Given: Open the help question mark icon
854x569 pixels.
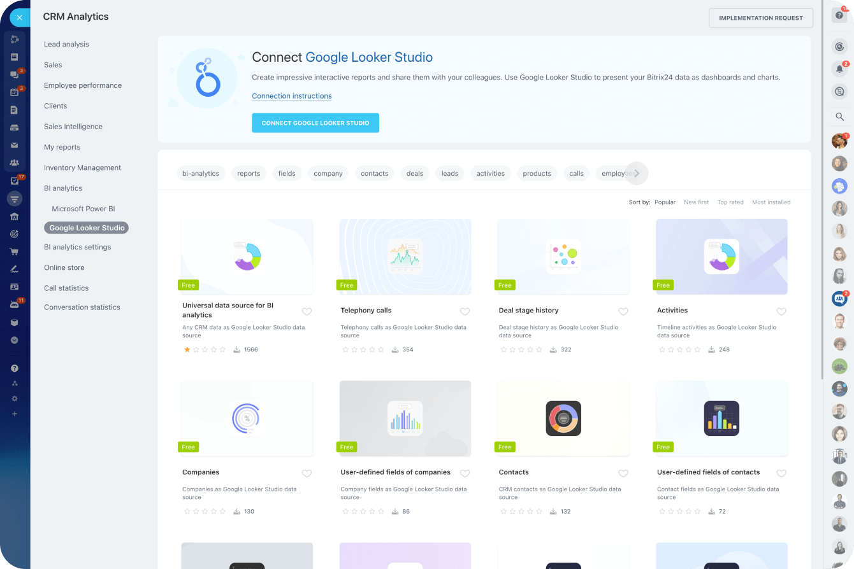Looking at the screenshot, I should pyautogui.click(x=839, y=15).
